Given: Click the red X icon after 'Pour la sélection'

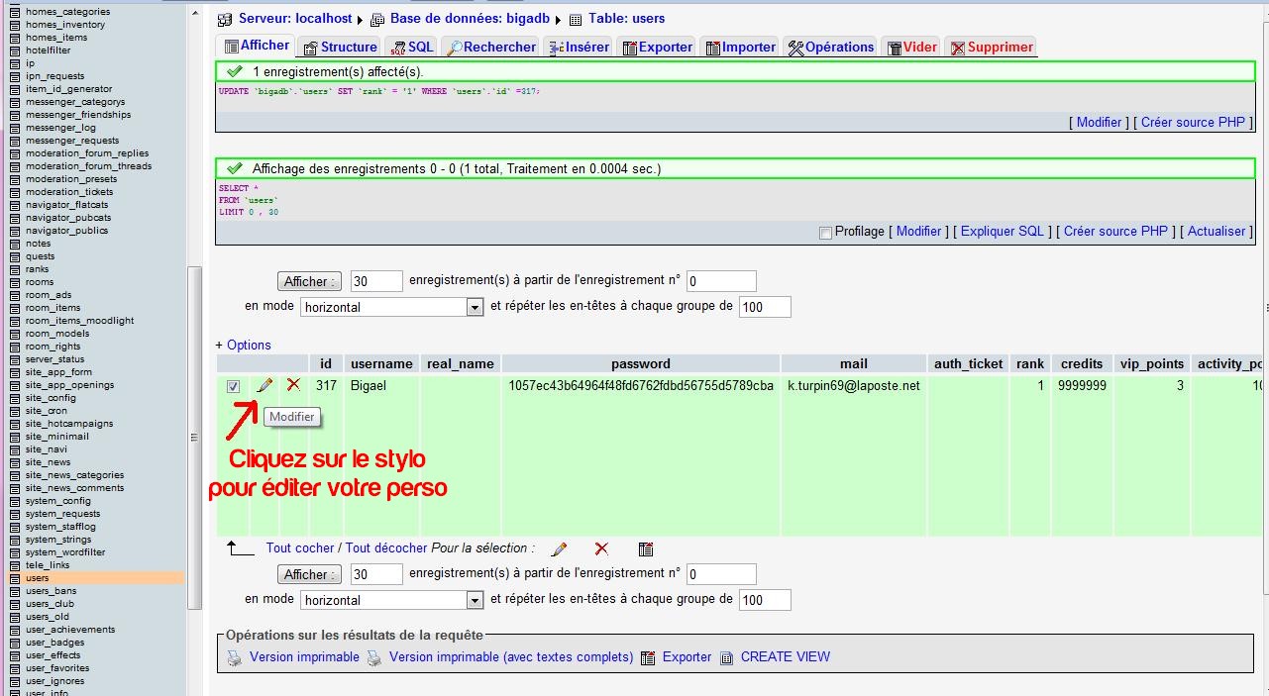Looking at the screenshot, I should pyautogui.click(x=601, y=548).
